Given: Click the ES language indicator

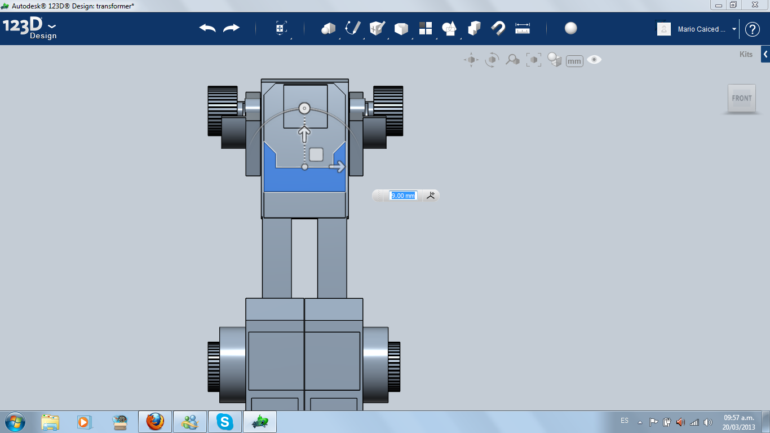Looking at the screenshot, I should click(x=625, y=421).
